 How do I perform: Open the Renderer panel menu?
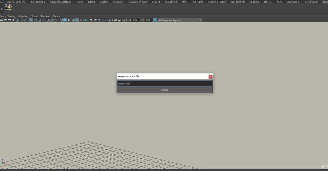[45, 16]
